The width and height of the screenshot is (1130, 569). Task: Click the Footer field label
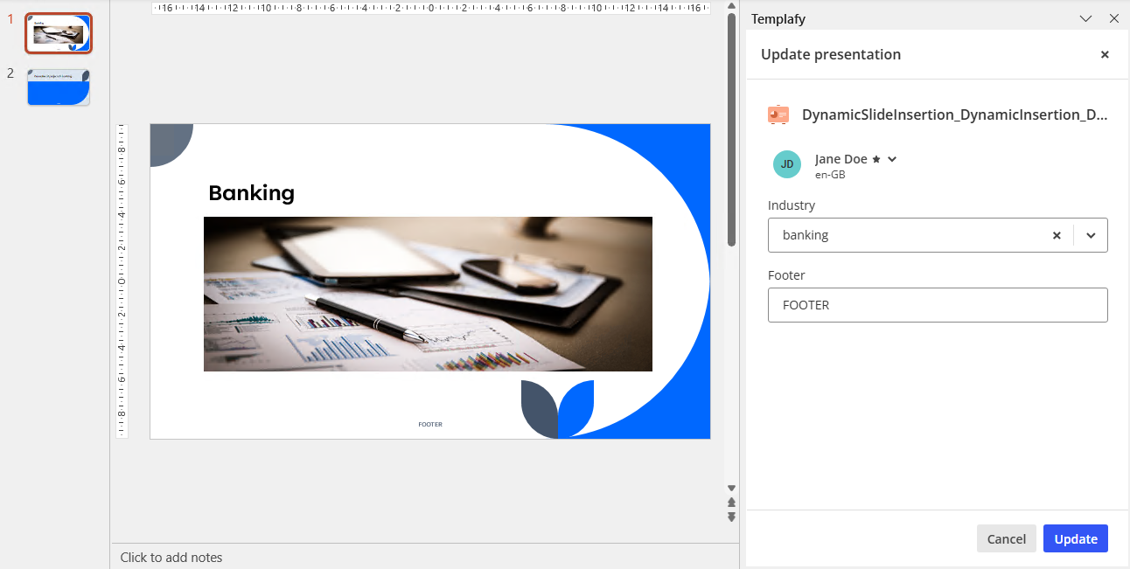pyautogui.click(x=786, y=275)
